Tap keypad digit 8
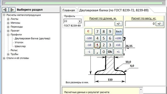167x94 pixels. pyautogui.click(x=104, y=31)
